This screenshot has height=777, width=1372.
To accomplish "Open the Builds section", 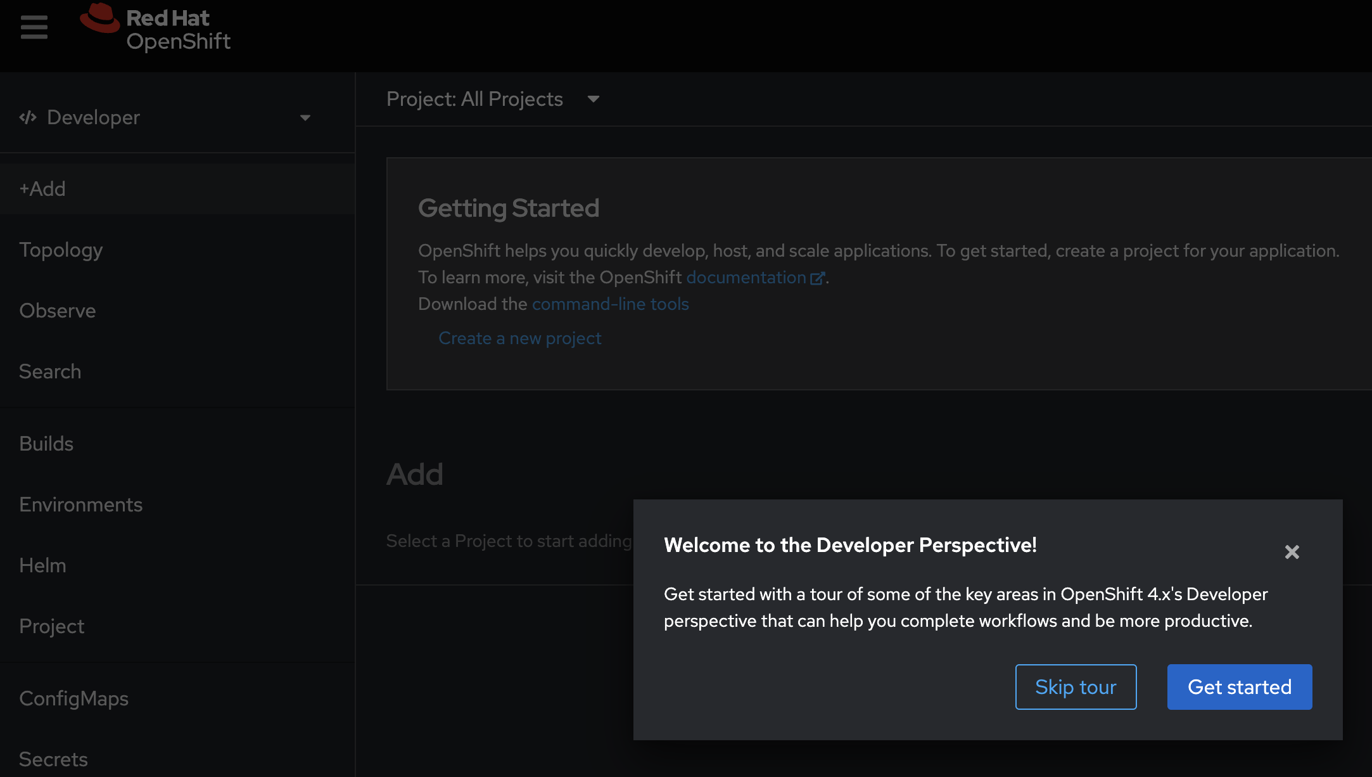I will [x=46, y=444].
